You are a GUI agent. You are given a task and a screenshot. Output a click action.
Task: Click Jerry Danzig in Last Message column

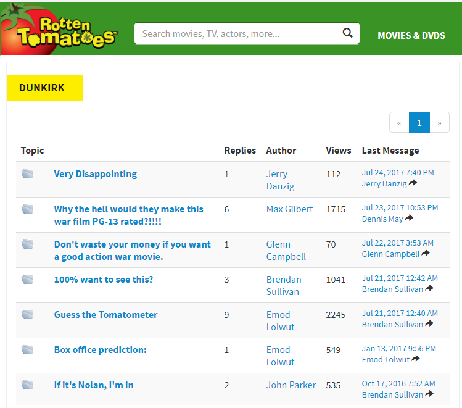[x=384, y=184]
